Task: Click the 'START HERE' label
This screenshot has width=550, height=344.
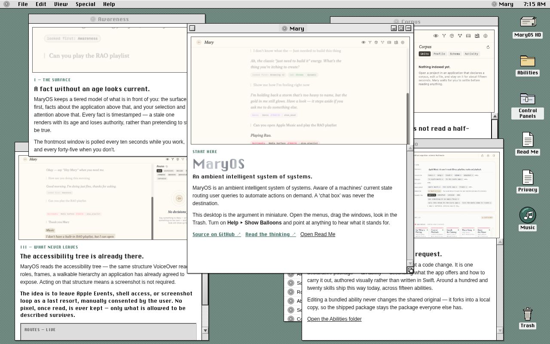Action: 205,152
